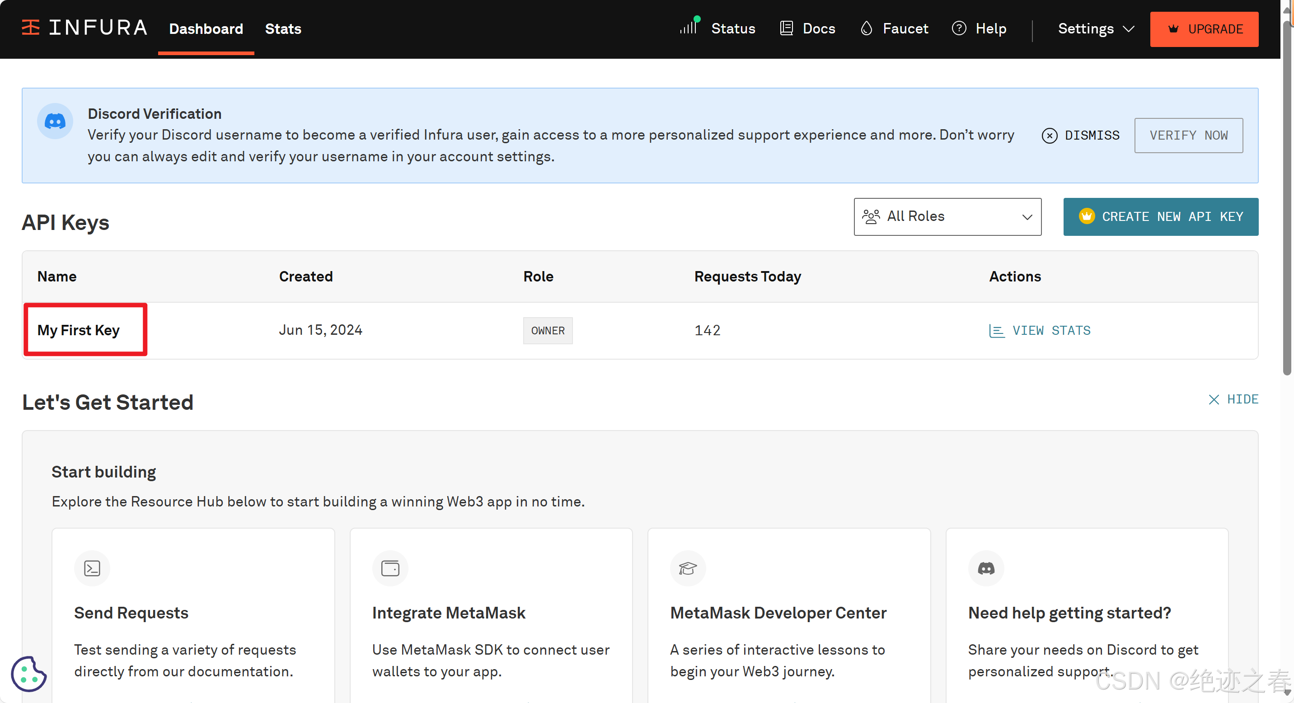1294x703 pixels.
Task: Open Need help getting started card title
Action: coord(1069,613)
